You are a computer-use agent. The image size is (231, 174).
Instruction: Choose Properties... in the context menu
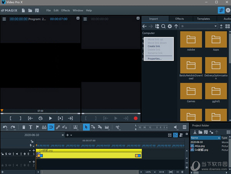click(154, 59)
